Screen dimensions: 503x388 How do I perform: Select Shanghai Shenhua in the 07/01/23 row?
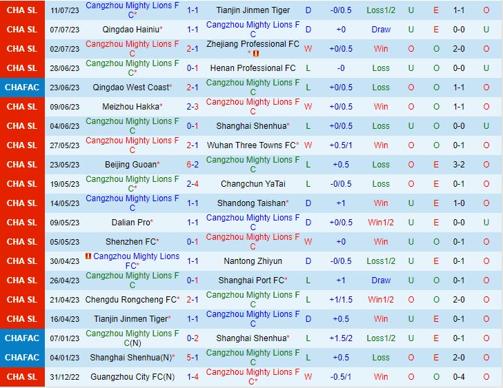(x=251, y=338)
